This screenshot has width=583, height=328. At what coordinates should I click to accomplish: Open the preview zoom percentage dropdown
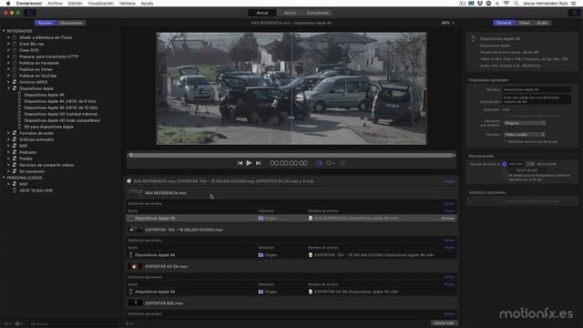click(x=447, y=23)
